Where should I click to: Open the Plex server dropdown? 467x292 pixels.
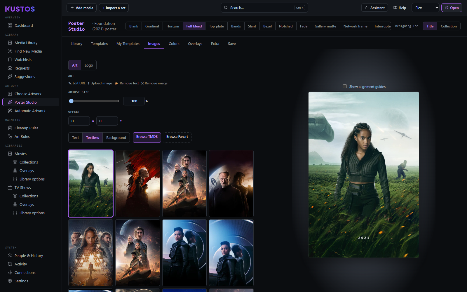[x=426, y=8]
